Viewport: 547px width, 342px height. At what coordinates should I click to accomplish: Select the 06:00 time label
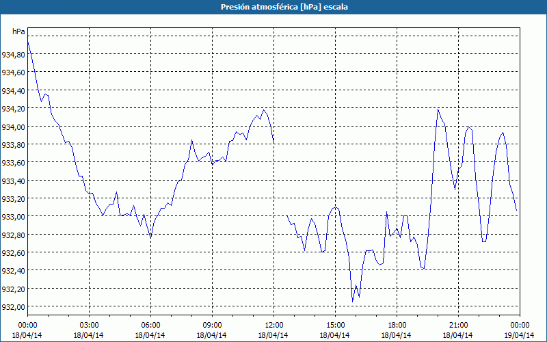tap(150, 326)
